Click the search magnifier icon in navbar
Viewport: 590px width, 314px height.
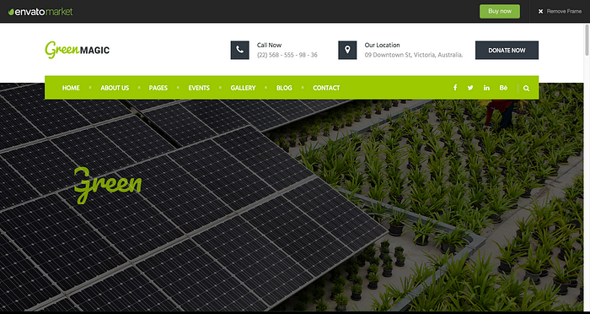tap(527, 88)
